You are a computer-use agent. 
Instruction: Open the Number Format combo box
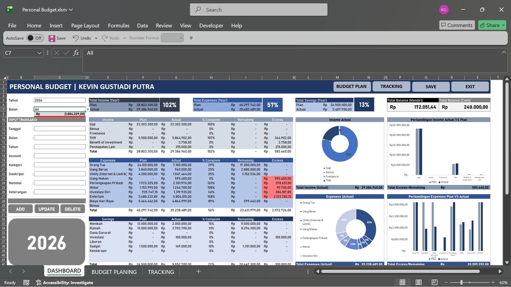(172, 38)
